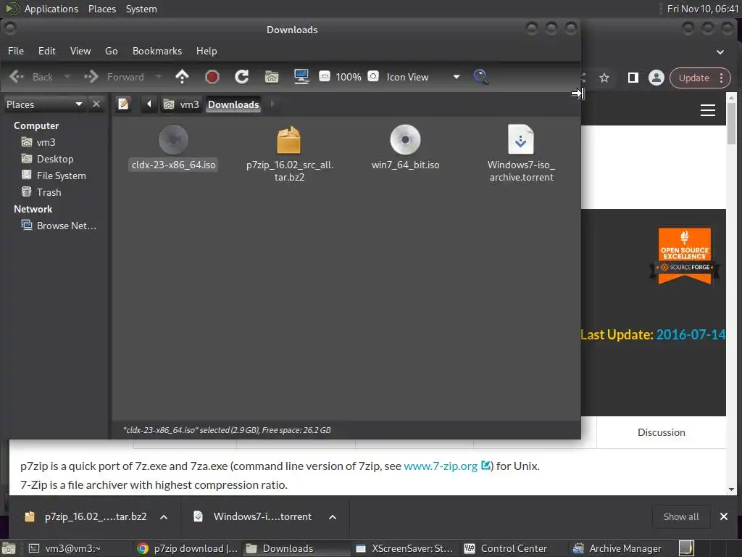742x557 pixels.
Task: Go up to the parent folder
Action: click(182, 77)
